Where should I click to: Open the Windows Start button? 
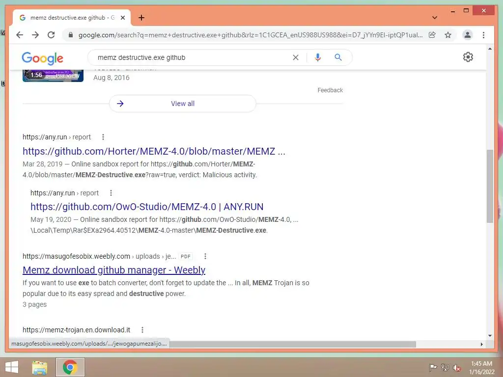[12, 367]
